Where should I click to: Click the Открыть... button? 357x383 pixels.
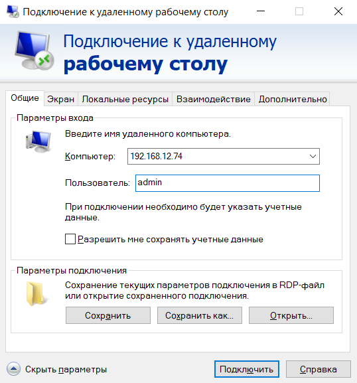(x=291, y=315)
